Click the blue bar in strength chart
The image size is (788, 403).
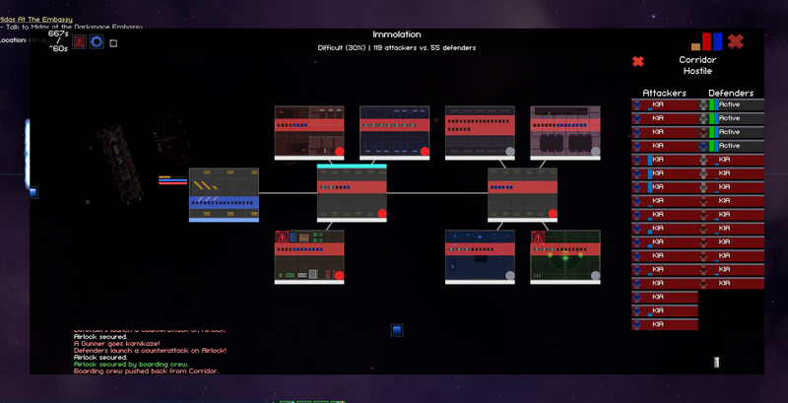[718, 41]
